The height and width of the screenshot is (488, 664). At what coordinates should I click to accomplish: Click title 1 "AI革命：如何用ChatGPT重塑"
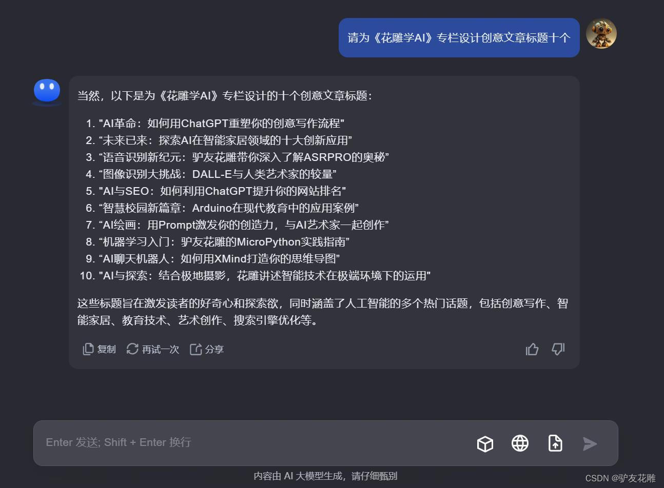tap(222, 124)
